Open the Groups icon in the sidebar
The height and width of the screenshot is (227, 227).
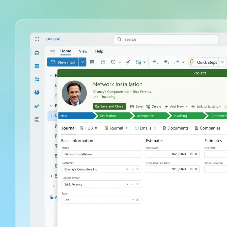pyautogui.click(x=37, y=93)
